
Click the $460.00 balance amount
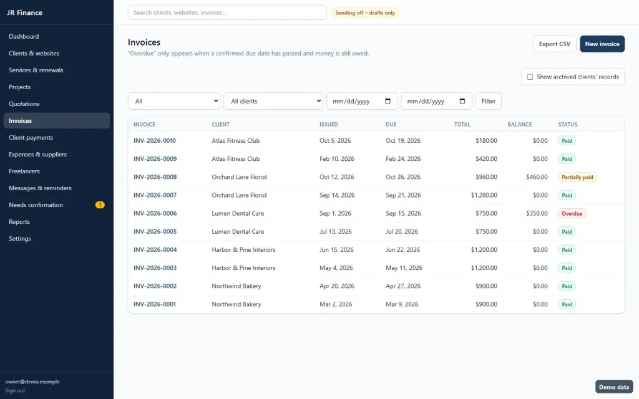(x=537, y=177)
